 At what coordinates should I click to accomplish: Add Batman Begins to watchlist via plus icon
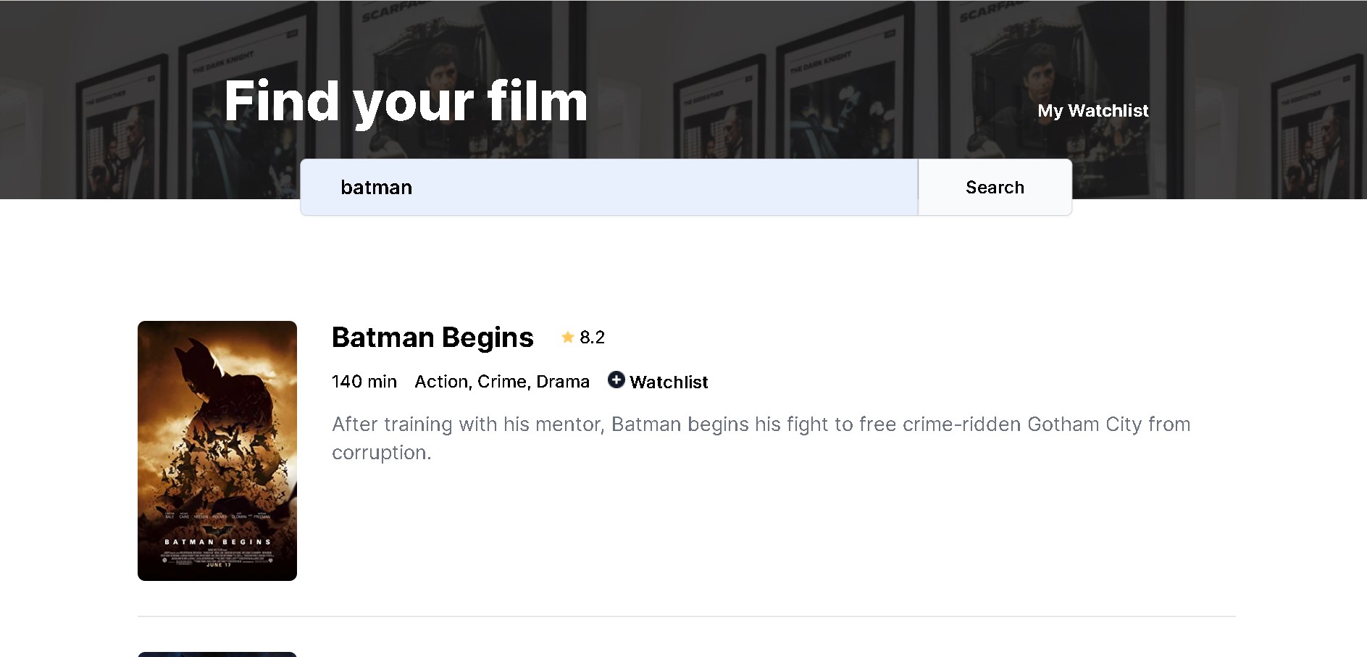click(616, 381)
